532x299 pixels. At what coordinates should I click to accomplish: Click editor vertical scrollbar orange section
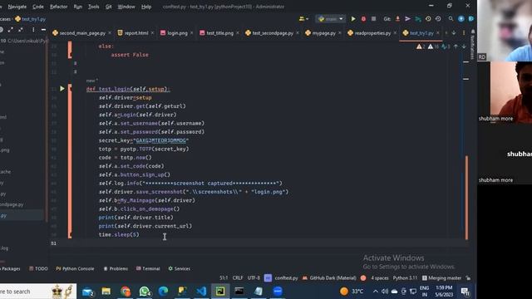[x=466, y=198]
